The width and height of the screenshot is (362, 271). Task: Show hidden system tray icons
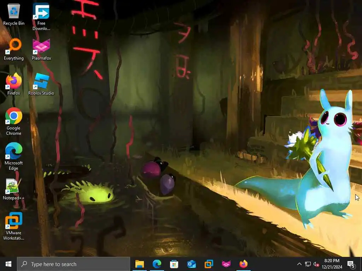[x=299, y=264]
